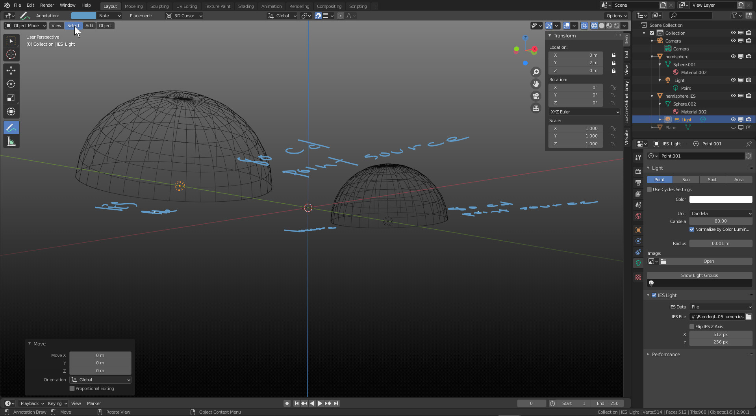
Task: Open the Render menu
Action: pos(47,5)
